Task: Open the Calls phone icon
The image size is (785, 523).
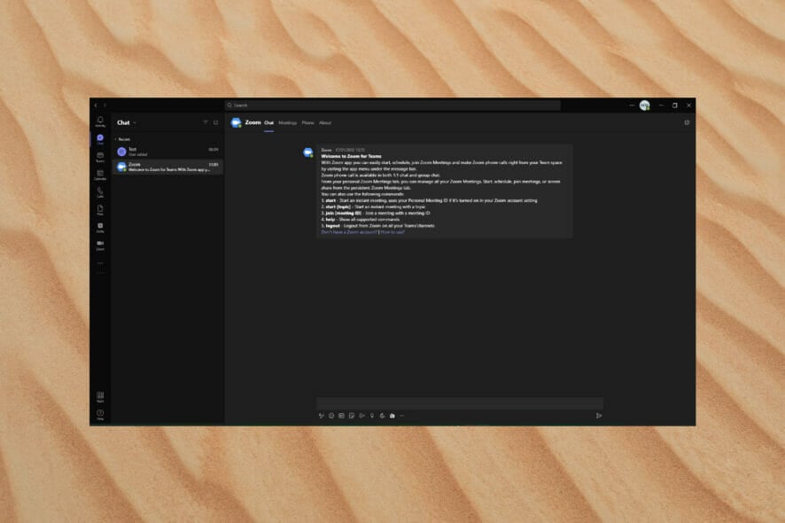Action: 100,192
